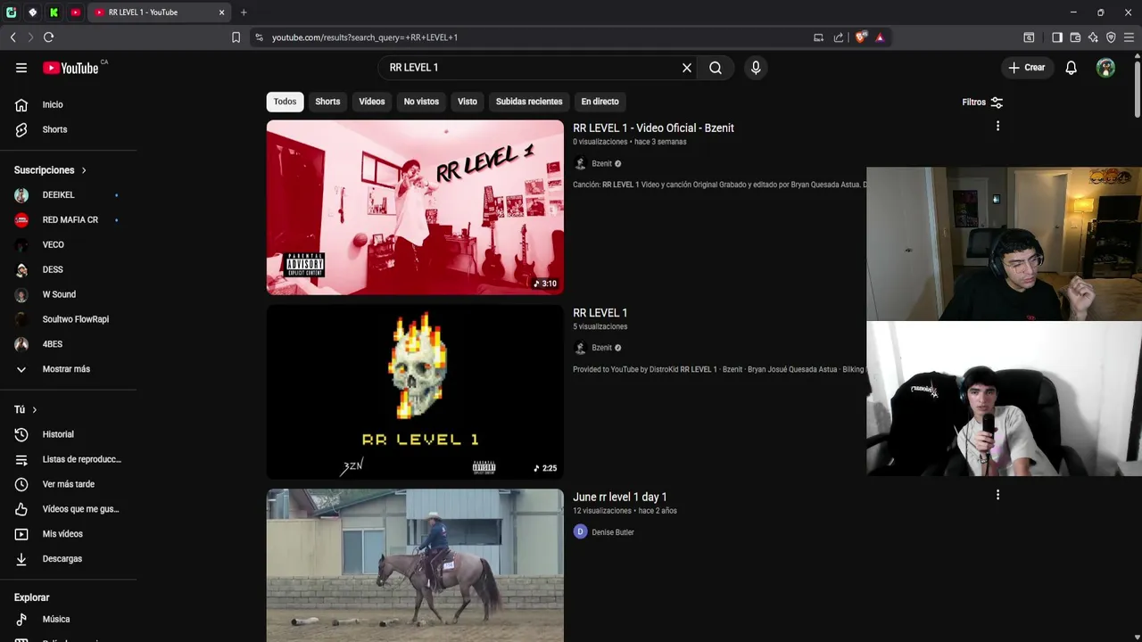Switch to the green K pinned tab
1142x642 pixels.
54,12
